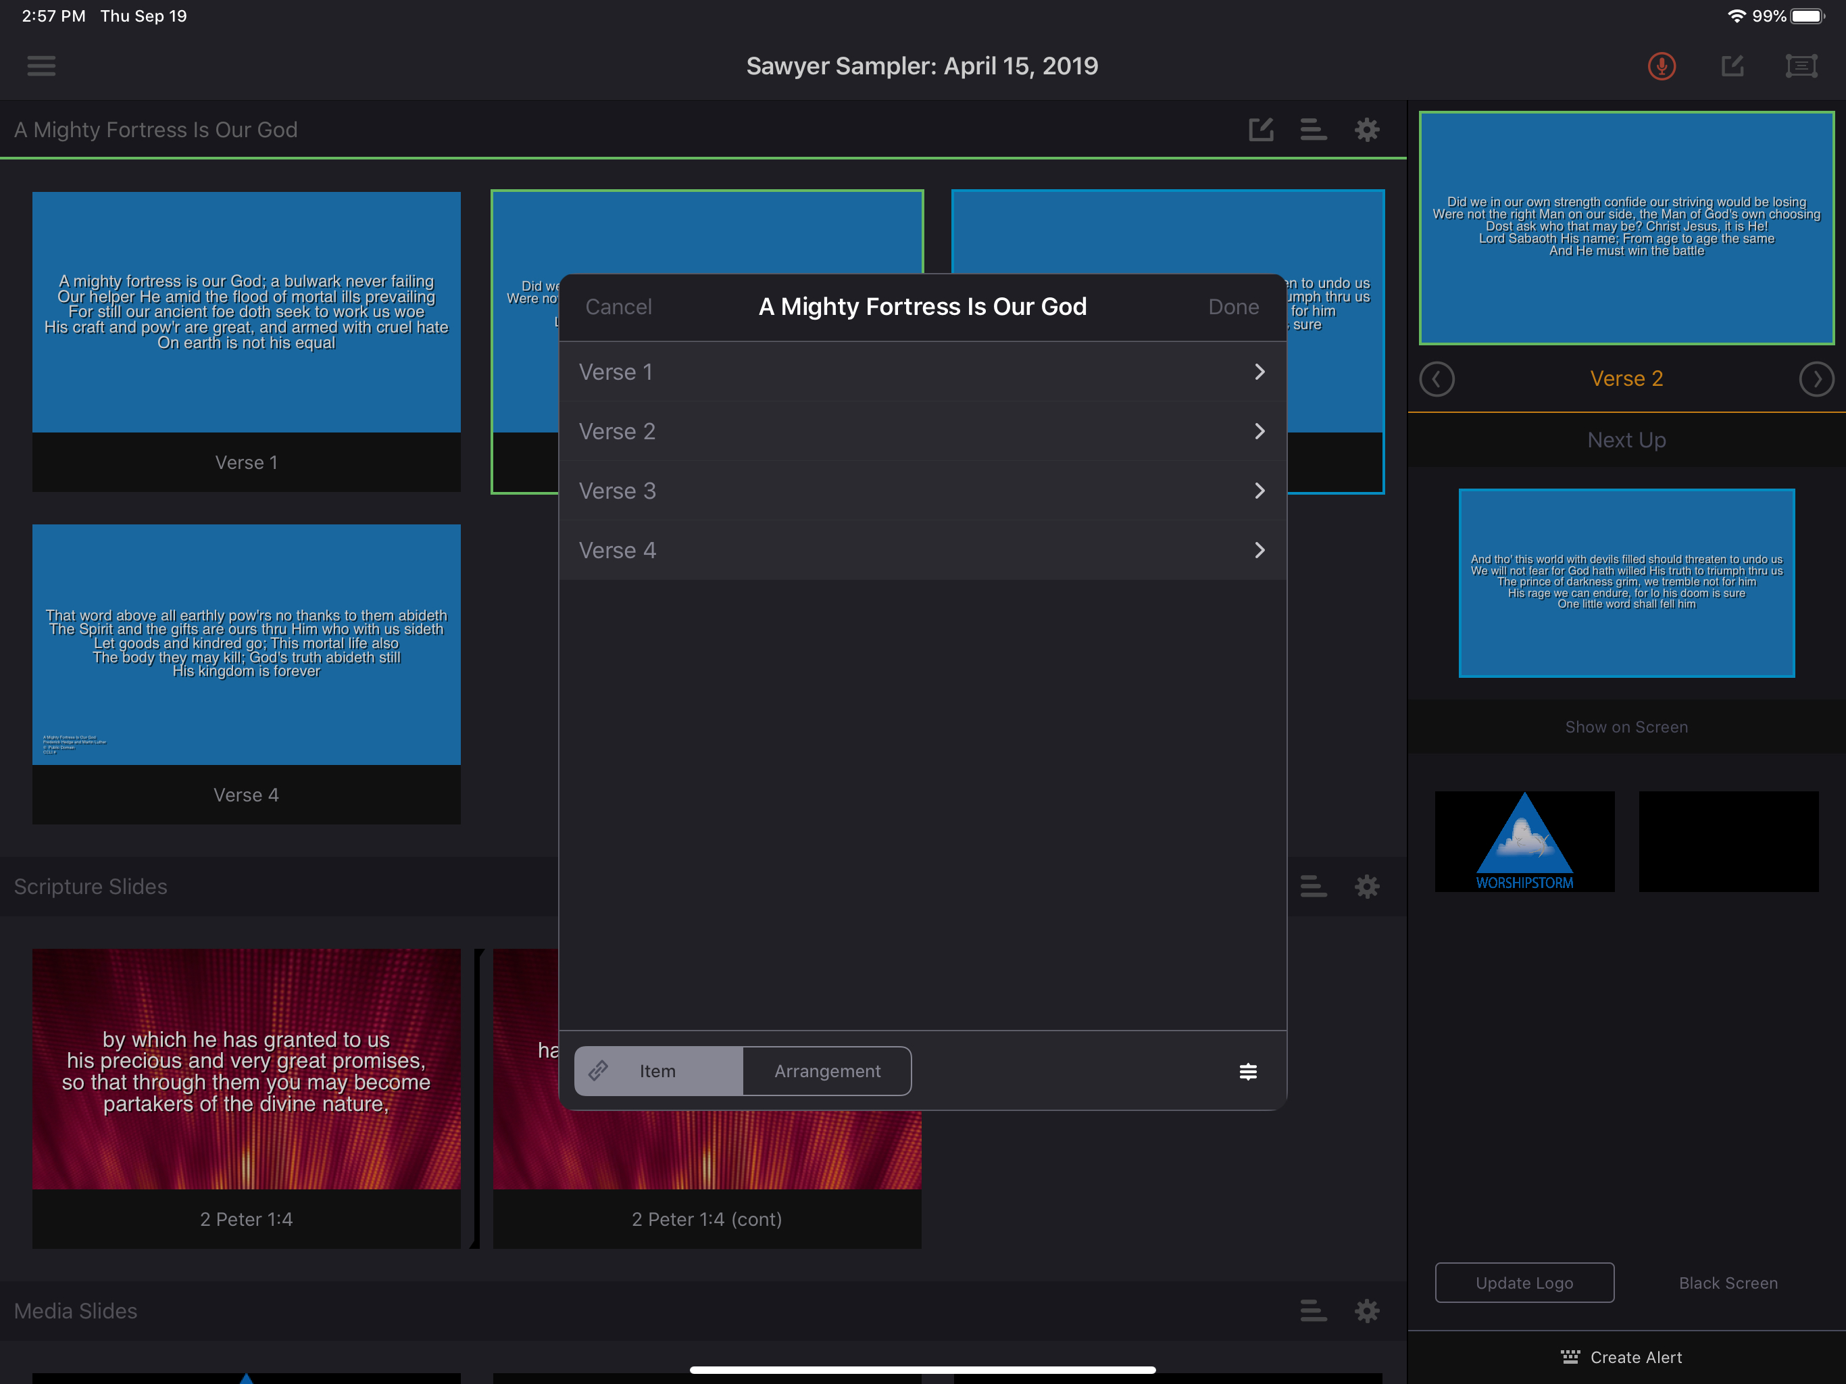Tap the red microphone icon
1846x1384 pixels.
pos(1661,65)
